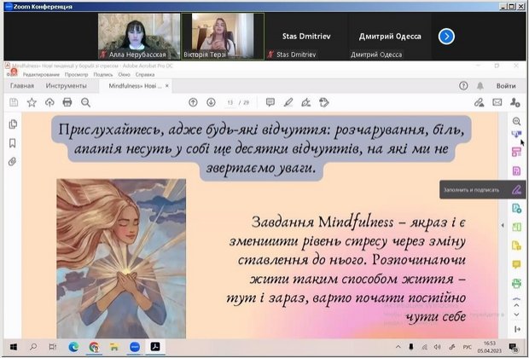529x358 pixels.
Task: Click the bookmark star icon in toolbar
Action: [x=32, y=102]
